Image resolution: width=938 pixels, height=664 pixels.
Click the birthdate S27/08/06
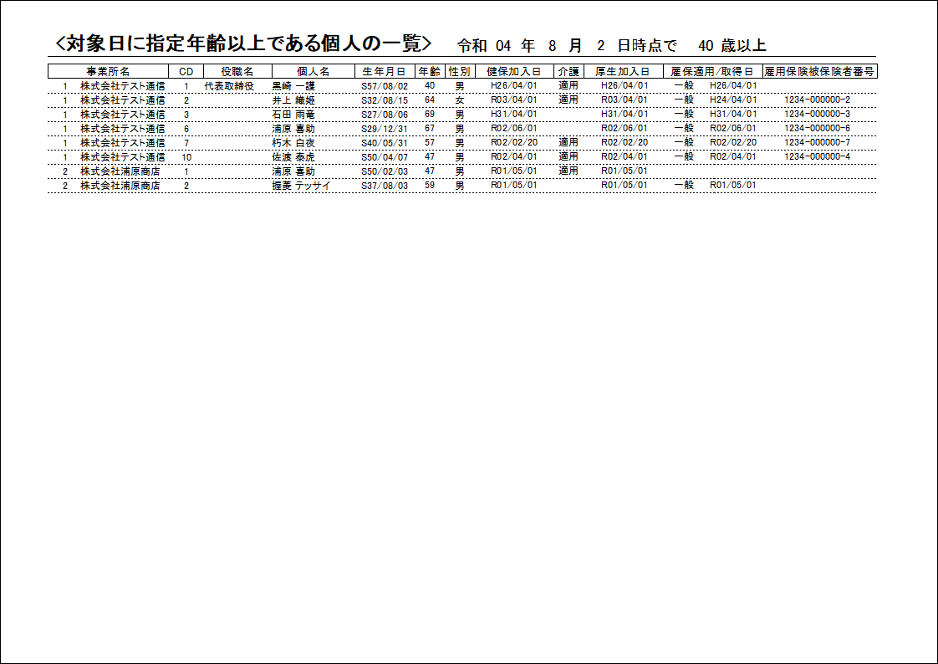(385, 115)
